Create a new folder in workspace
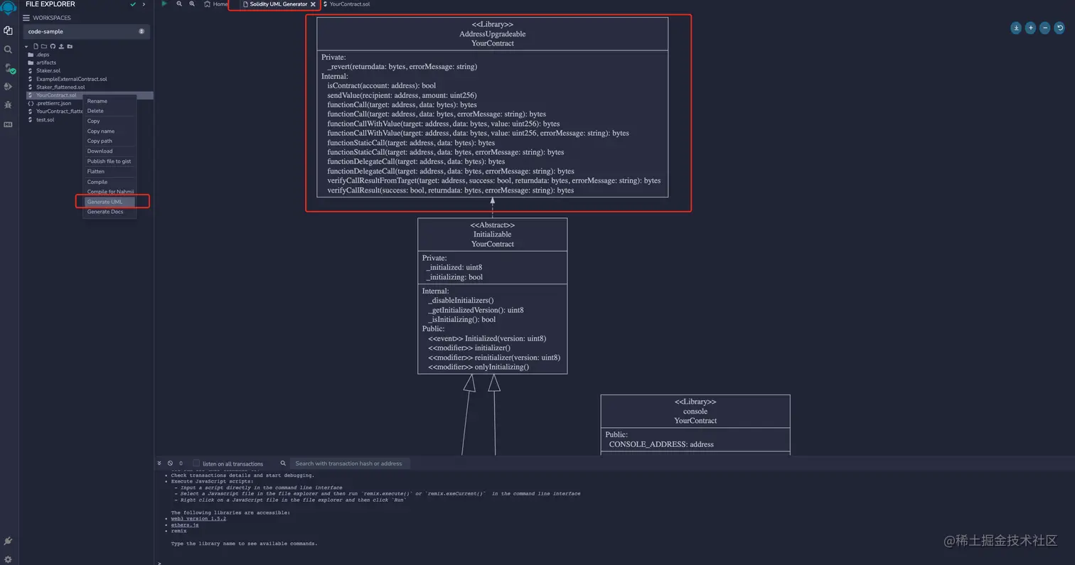 (x=44, y=46)
